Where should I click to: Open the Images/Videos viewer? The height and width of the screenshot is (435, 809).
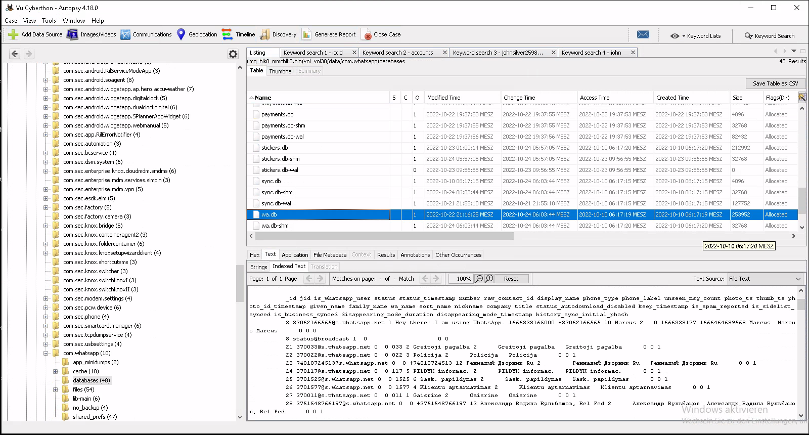[x=92, y=34]
